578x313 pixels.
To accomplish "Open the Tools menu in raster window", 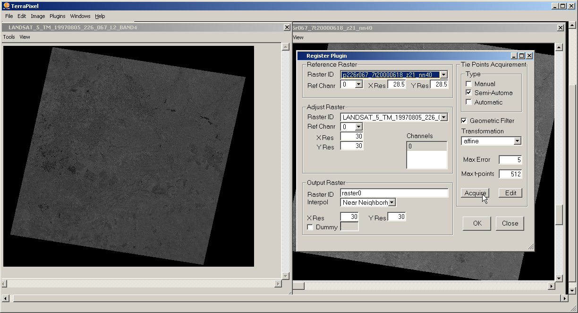I will tap(9, 37).
